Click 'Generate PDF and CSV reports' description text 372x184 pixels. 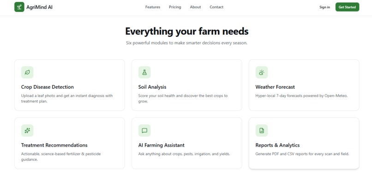pyautogui.click(x=302, y=154)
